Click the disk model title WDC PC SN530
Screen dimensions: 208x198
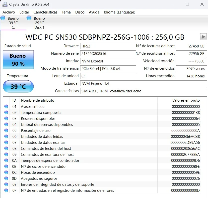105,37
